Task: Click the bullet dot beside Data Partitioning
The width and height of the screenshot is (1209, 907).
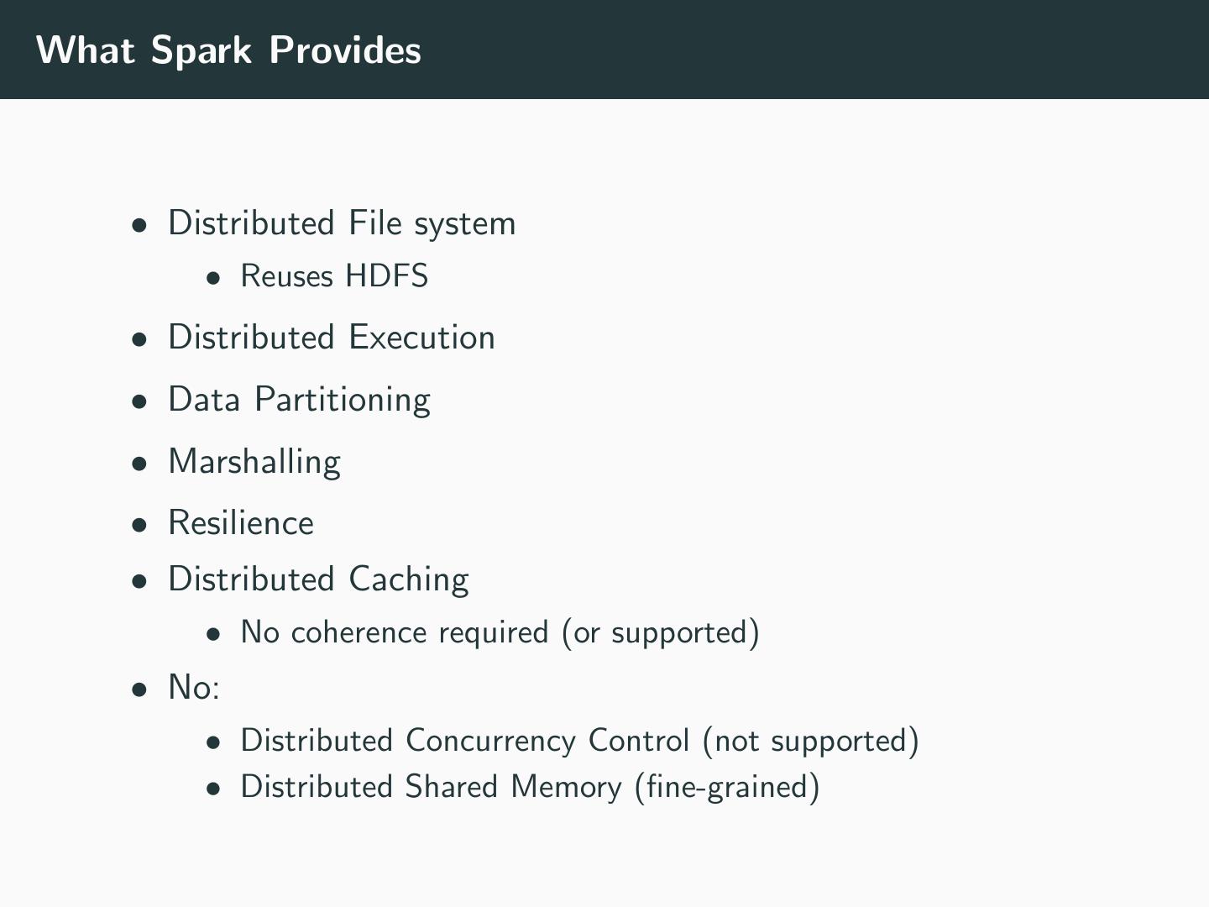Action: point(140,402)
